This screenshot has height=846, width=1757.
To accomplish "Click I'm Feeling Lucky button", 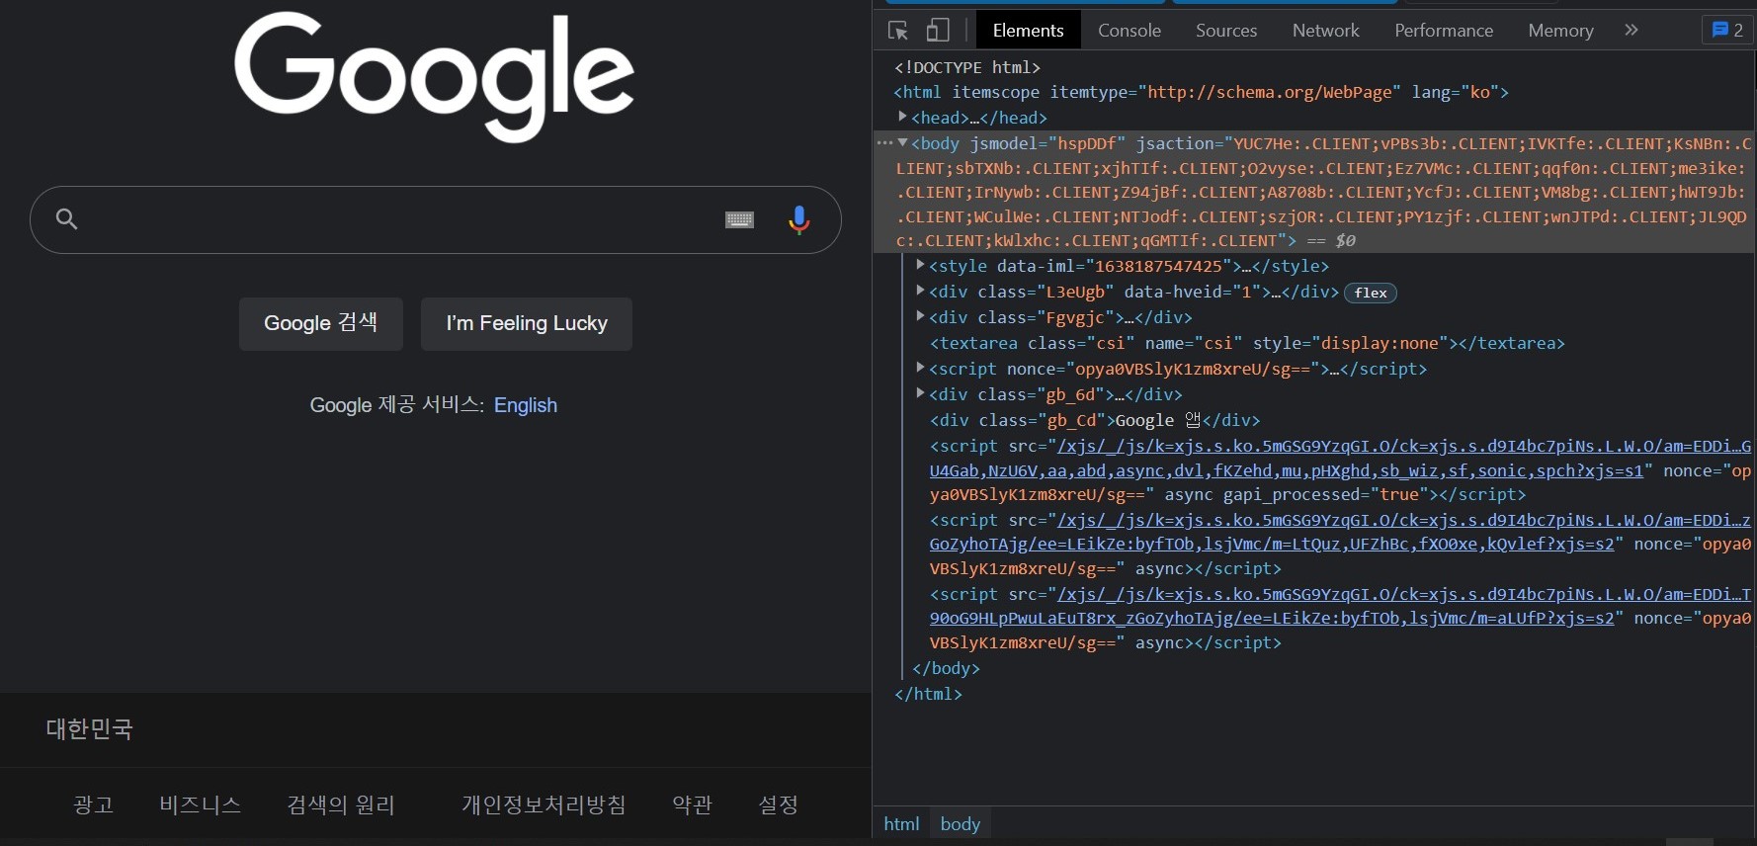I will pos(527,323).
